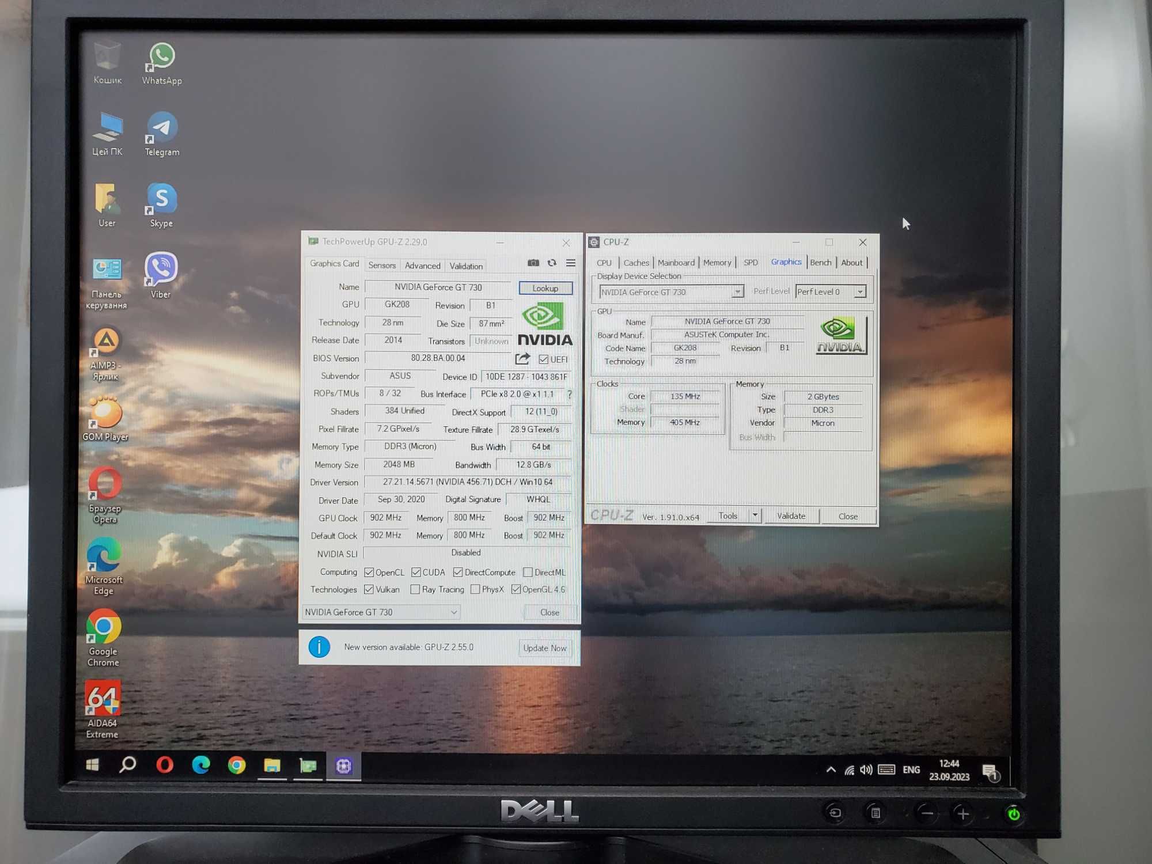Select the Memory tab in CPU-Z
The width and height of the screenshot is (1152, 864).
[717, 262]
